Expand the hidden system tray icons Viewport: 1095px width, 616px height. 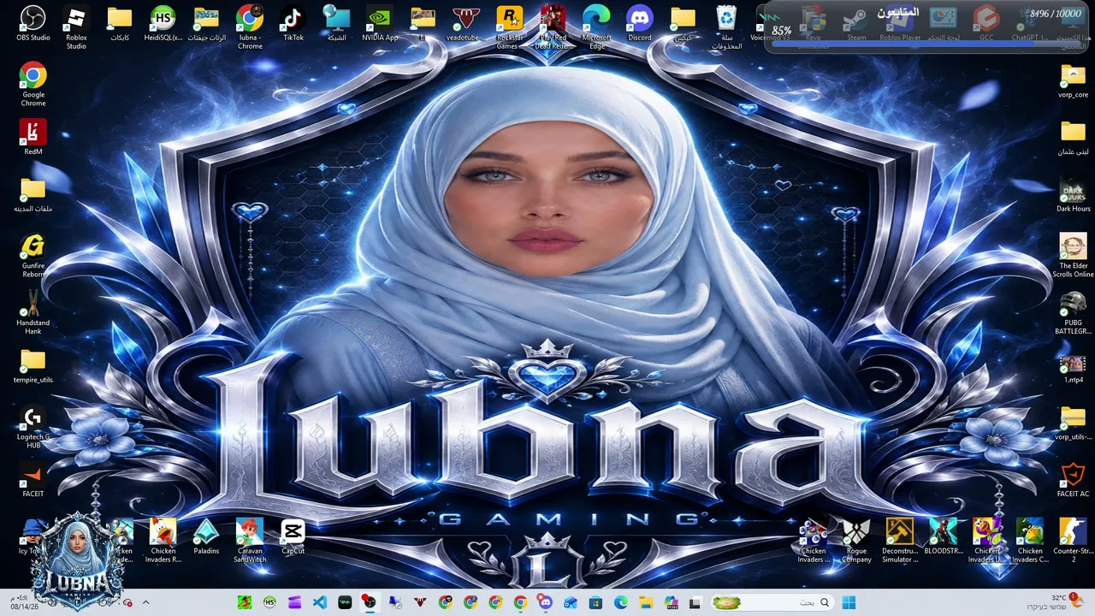145,602
